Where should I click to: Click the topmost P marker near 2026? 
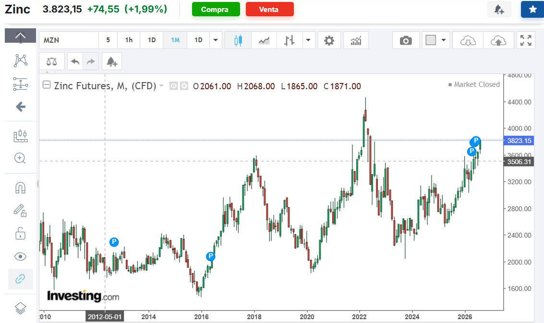point(476,141)
